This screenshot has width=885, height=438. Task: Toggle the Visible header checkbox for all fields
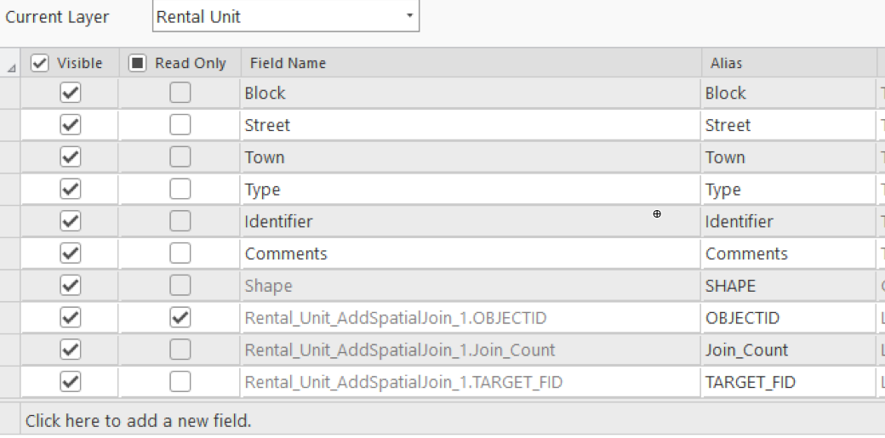coord(39,63)
